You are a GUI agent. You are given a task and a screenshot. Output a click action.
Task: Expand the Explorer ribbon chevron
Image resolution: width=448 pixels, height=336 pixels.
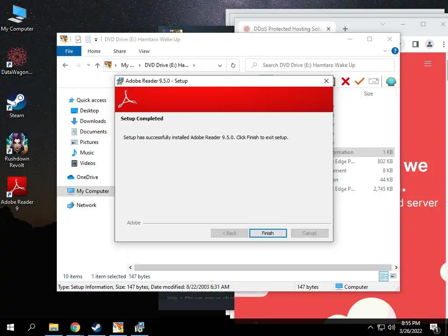pos(385,51)
